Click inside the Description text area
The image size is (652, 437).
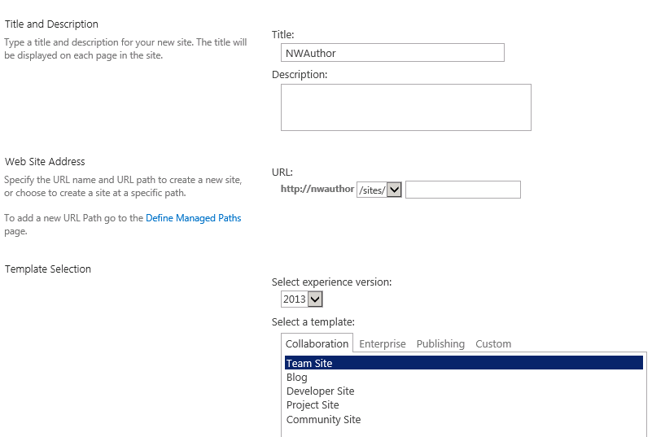tap(406, 107)
